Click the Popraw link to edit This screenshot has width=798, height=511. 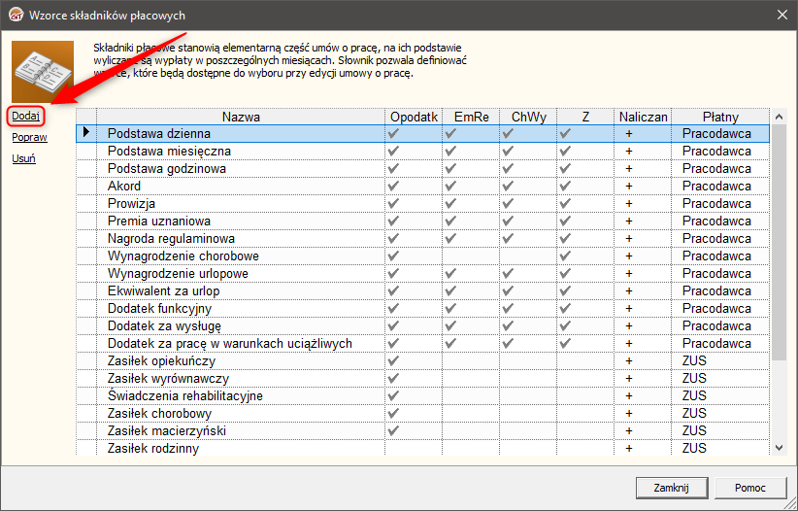point(29,138)
